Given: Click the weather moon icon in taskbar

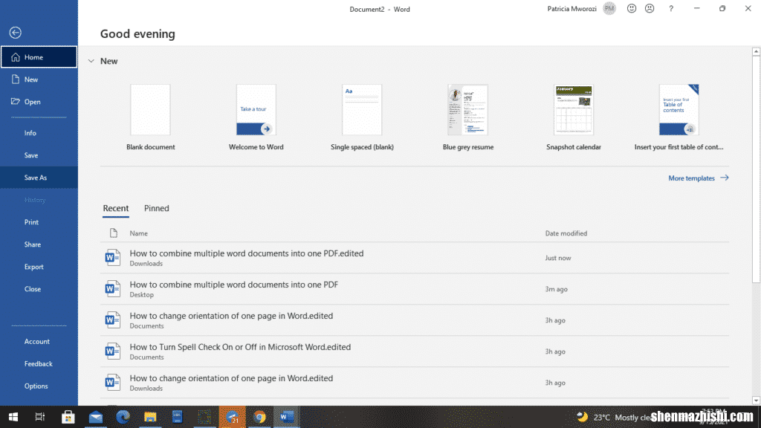Looking at the screenshot, I should point(583,417).
